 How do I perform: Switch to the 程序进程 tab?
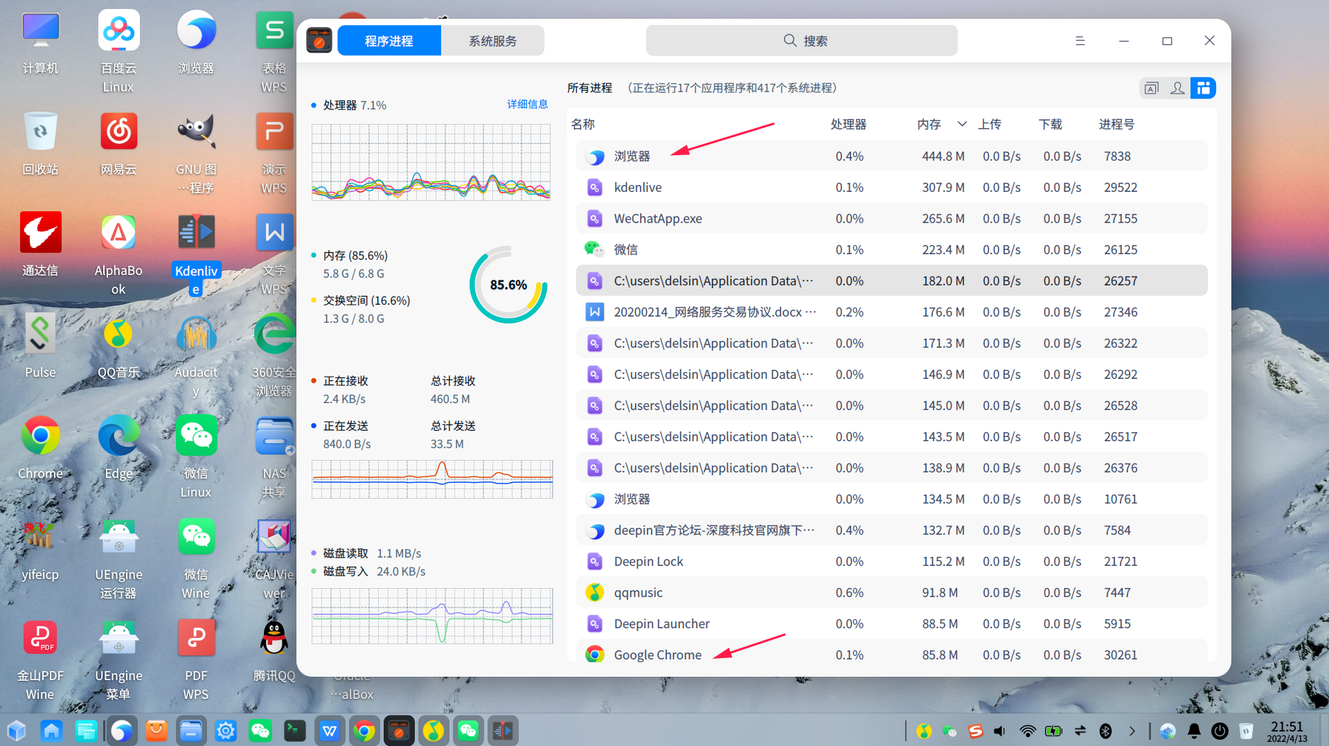[x=389, y=40]
